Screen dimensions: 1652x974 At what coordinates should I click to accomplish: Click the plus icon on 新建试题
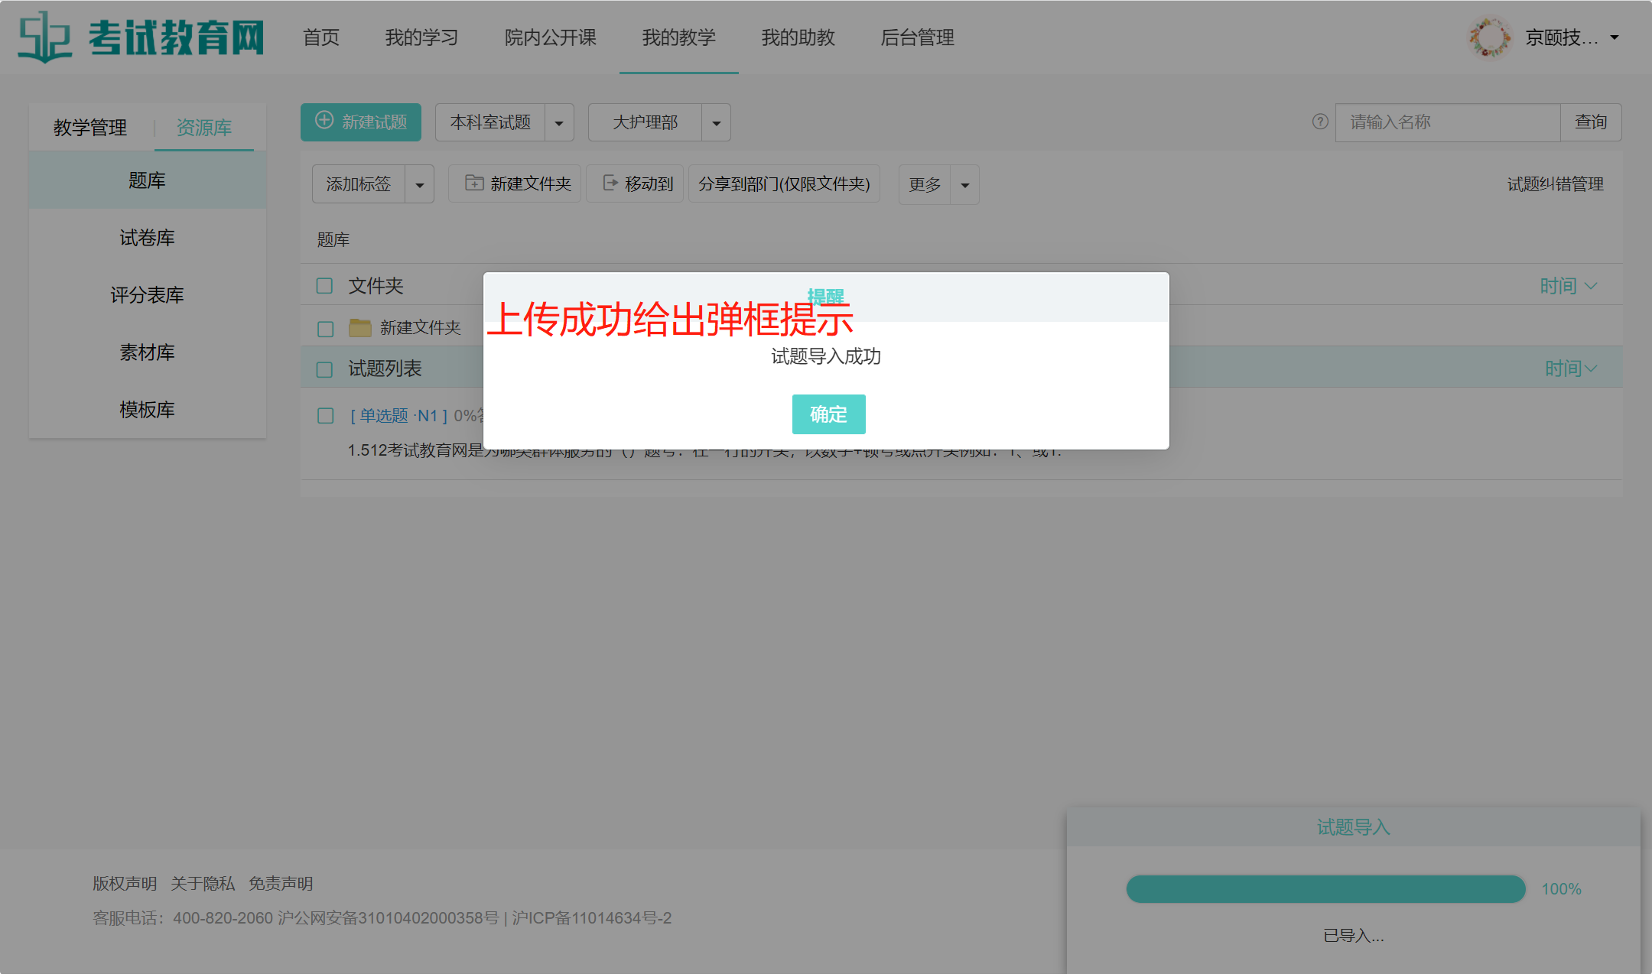pyautogui.click(x=324, y=121)
